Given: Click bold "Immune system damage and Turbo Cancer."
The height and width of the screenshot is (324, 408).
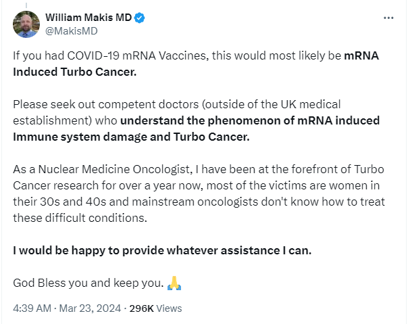Looking at the screenshot, I should [131, 137].
